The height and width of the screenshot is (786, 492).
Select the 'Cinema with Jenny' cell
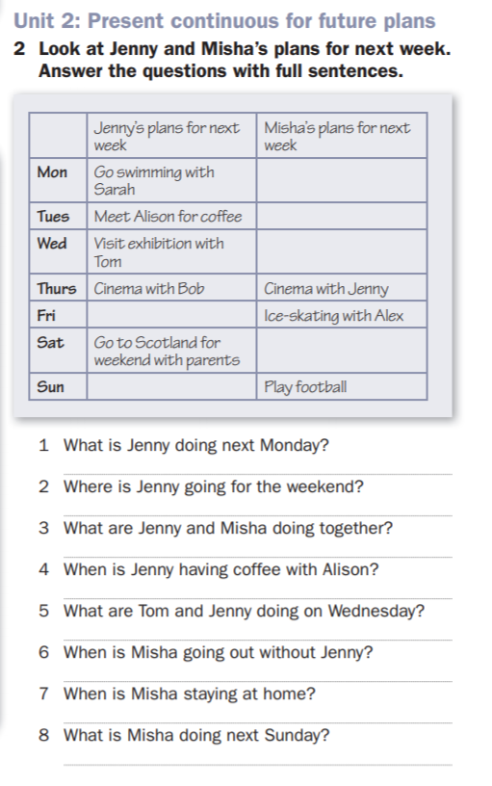tap(342, 288)
